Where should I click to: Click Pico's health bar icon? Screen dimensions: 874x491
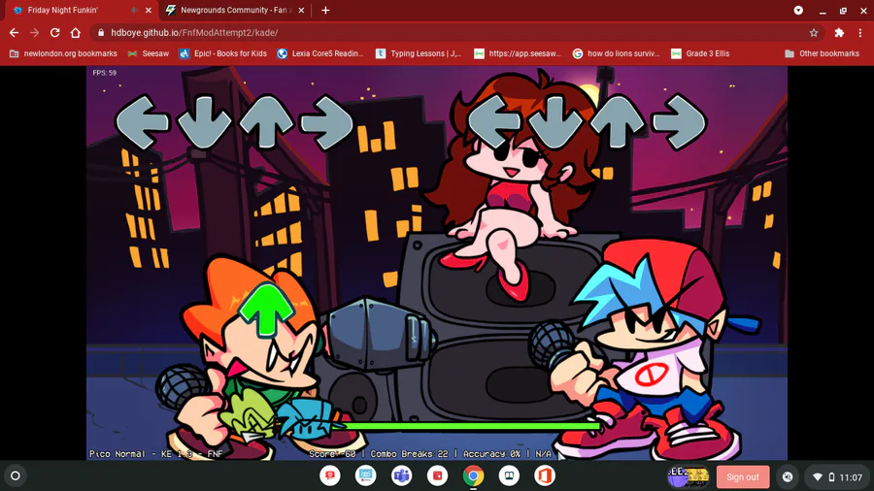point(248,414)
